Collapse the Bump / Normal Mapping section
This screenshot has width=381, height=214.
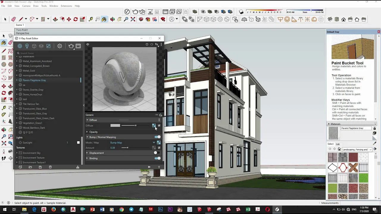point(87,137)
